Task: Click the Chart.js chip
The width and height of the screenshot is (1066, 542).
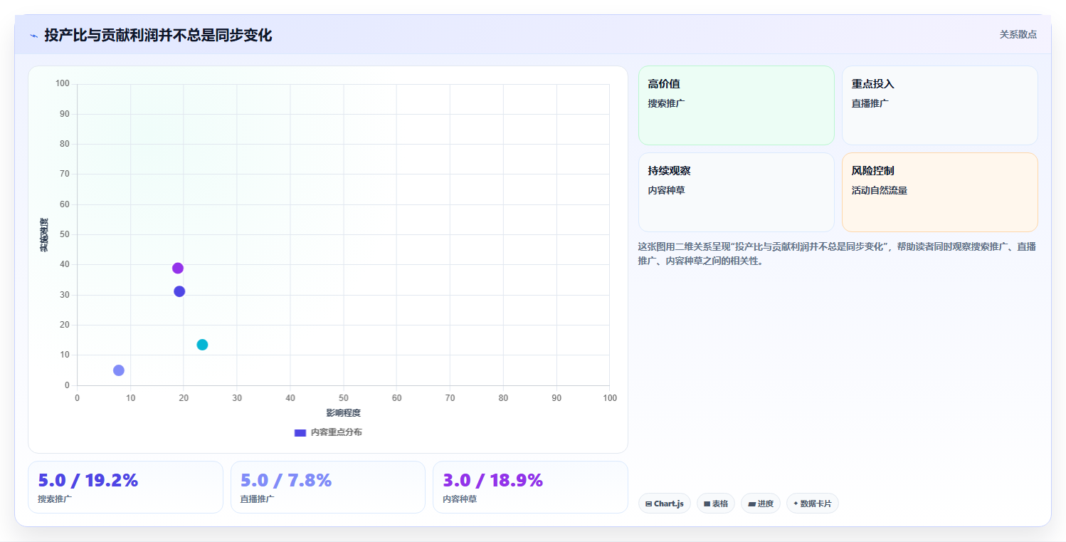Action: click(665, 504)
